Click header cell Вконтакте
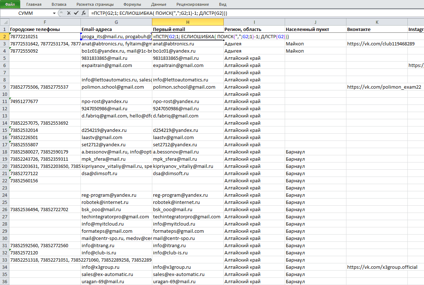This screenshot has width=424, height=285. (377, 29)
